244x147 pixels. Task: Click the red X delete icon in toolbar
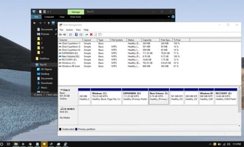91,34
